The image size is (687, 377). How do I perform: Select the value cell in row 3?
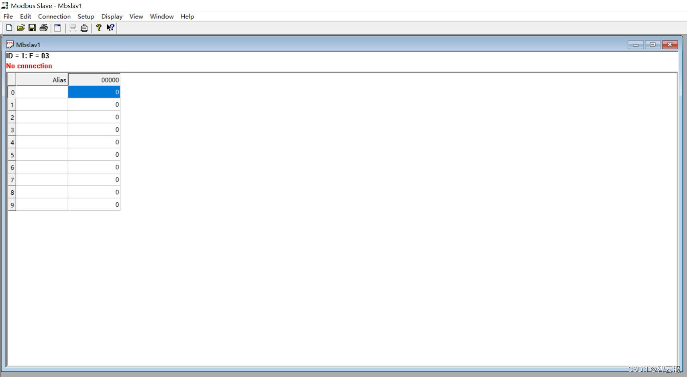(94, 129)
